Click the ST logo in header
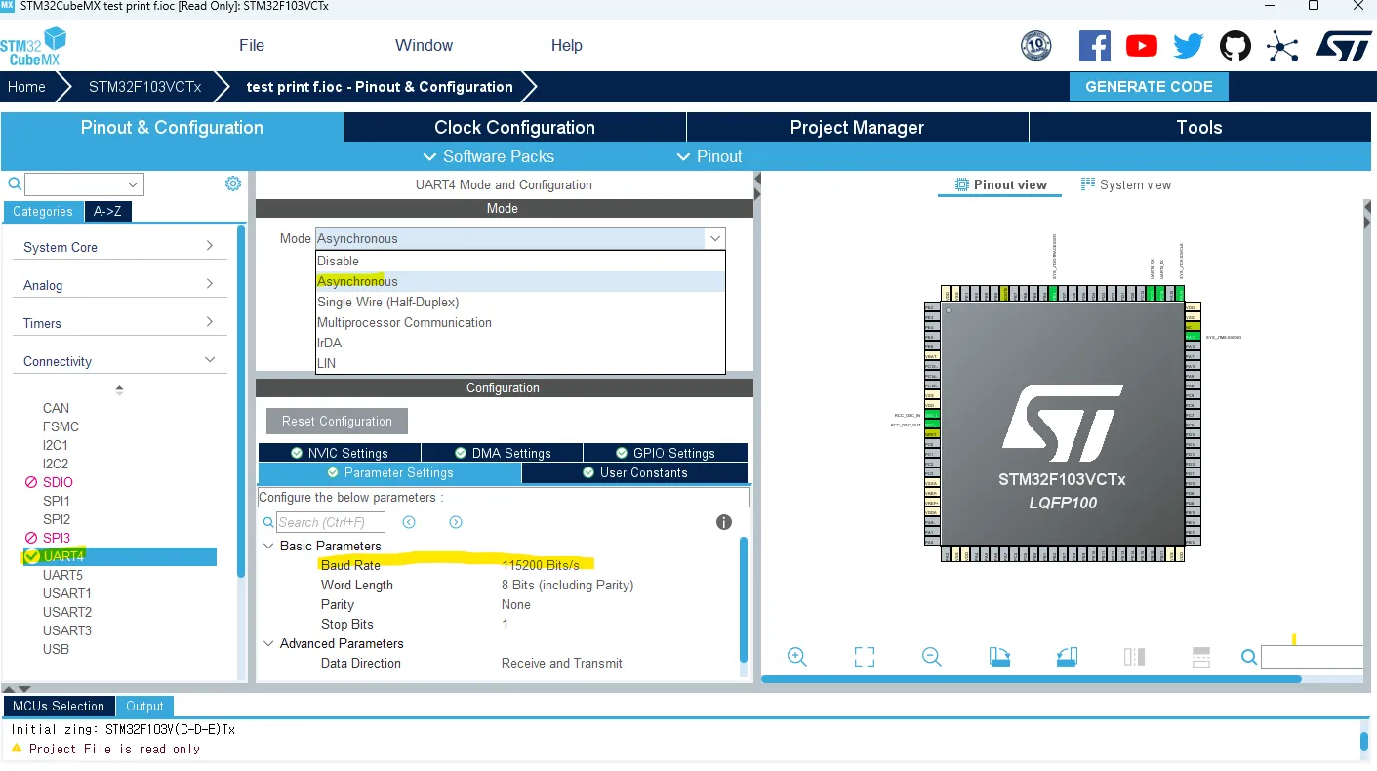Viewport: 1377px width, 771px height. (x=1345, y=46)
